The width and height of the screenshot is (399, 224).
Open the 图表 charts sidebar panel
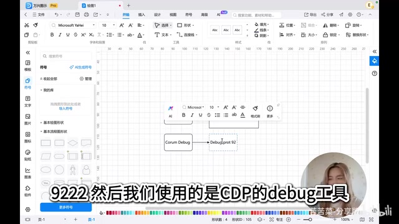point(27,173)
